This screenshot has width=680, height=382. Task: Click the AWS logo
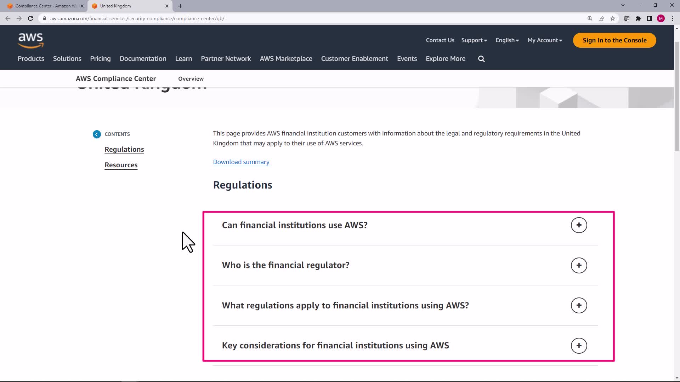[x=31, y=40]
